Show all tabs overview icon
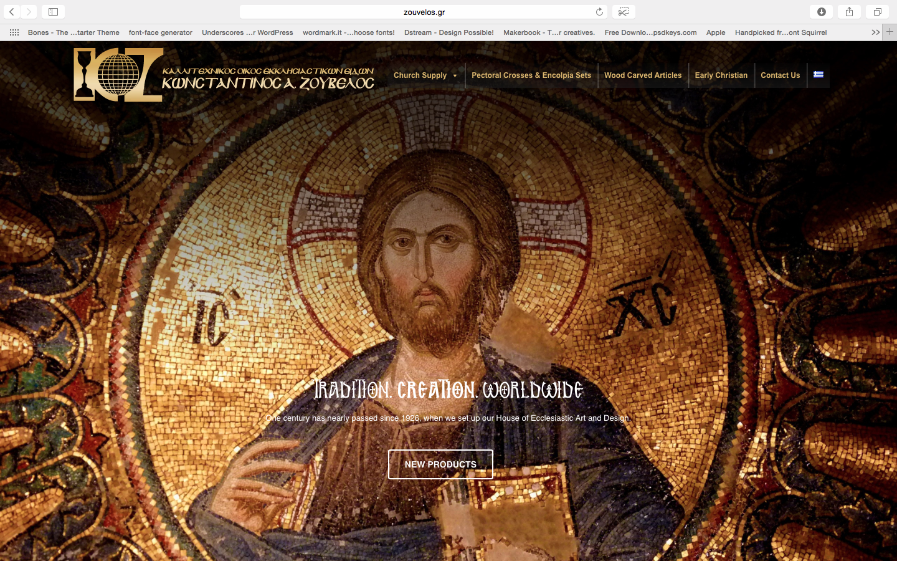 click(x=877, y=12)
